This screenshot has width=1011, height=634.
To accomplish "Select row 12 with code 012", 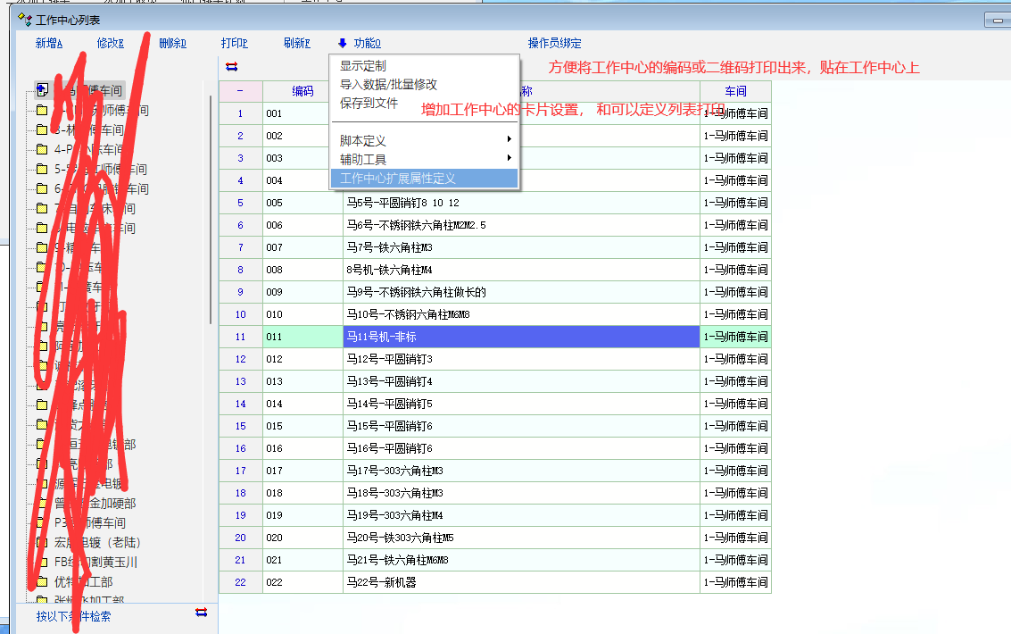I will [x=302, y=359].
